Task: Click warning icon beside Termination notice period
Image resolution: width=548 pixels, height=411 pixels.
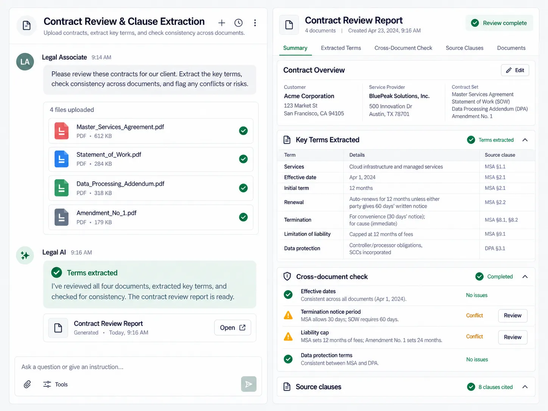Action: [288, 315]
